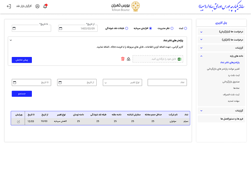Expand the upper گزارشات sidebar section
Screen dimensions: 251x171
222,48
